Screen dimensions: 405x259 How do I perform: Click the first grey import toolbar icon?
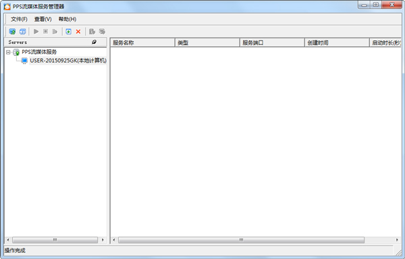coord(92,32)
